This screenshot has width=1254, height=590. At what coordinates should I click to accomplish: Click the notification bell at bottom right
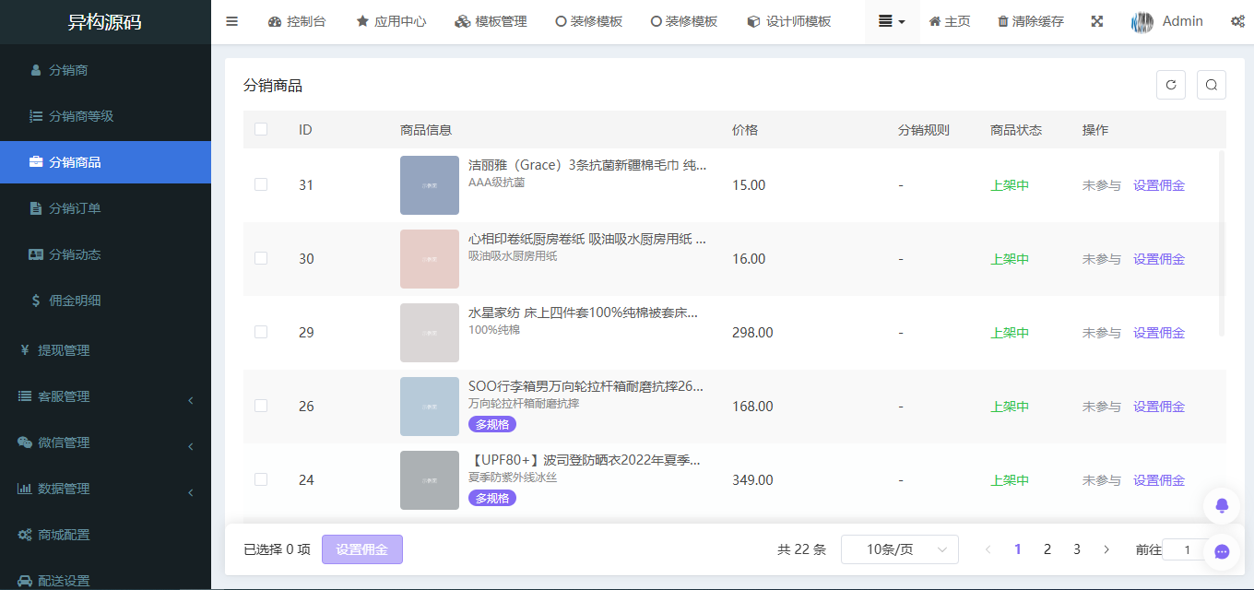pyautogui.click(x=1221, y=505)
